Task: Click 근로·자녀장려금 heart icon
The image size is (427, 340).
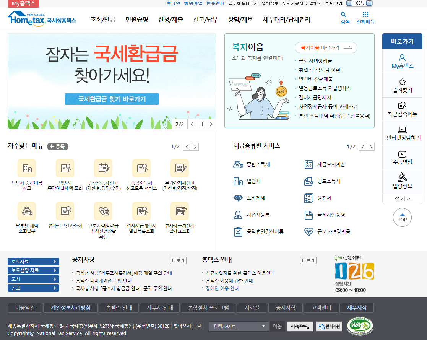Action: [308, 232]
